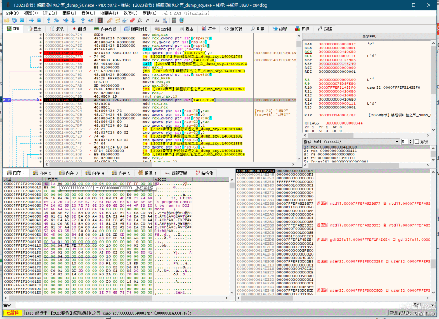Image resolution: width=439 pixels, height=319 pixels.
Task: Open the calling convention 默认 (x64 fastcall) dropdown
Action: pyautogui.click(x=351, y=142)
